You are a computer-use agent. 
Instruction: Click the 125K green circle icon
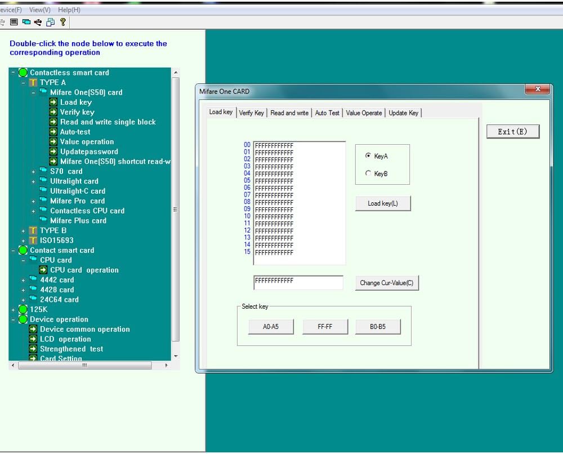(23, 309)
